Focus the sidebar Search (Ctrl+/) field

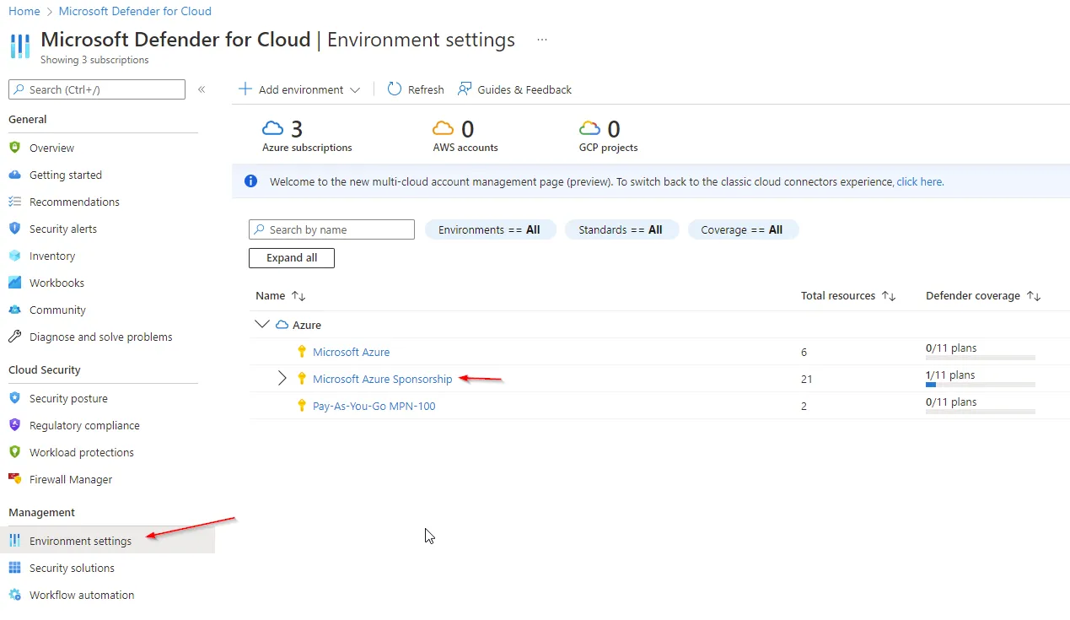pos(97,89)
